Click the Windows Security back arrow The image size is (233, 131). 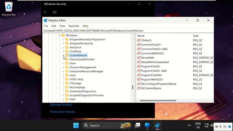(46, 12)
